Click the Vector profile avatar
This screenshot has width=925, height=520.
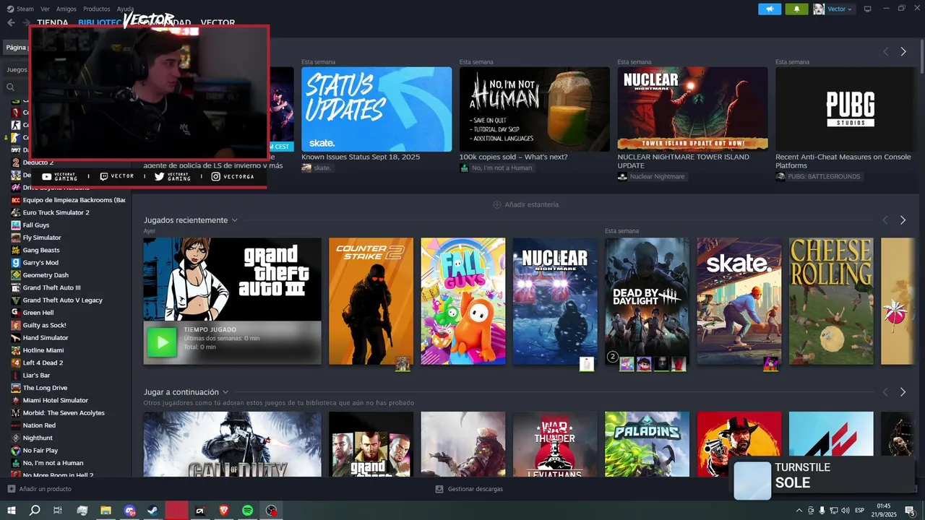pos(819,9)
